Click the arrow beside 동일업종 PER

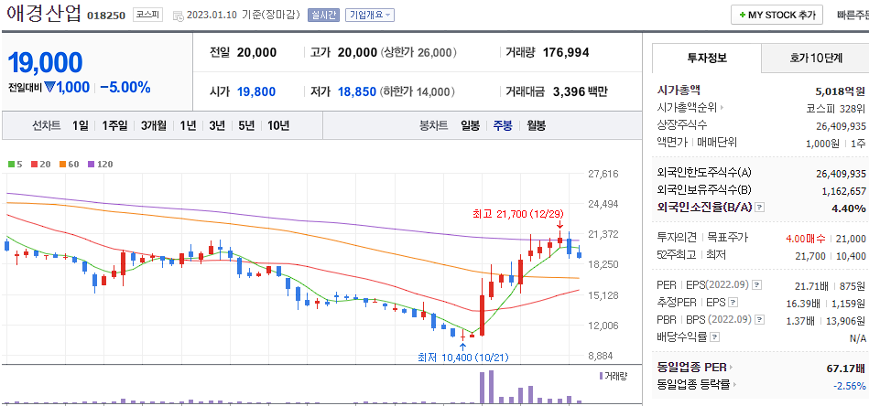[x=732, y=368]
